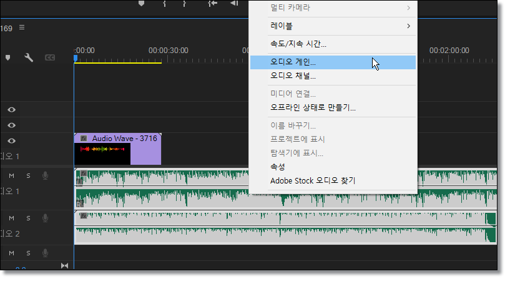Click voice-over microphone on audio track 2
505x284 pixels.
[x=45, y=218]
